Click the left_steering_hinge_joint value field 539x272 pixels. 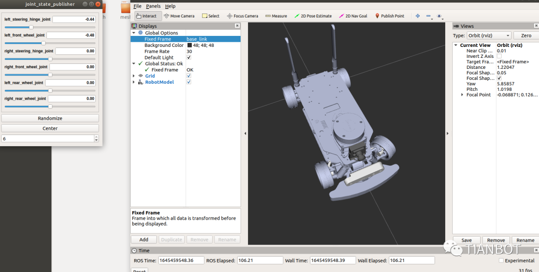[74, 19]
